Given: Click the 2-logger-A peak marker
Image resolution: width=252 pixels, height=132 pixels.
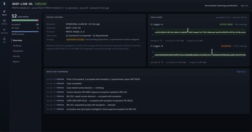Looking at the screenshot, I should tap(188, 28).
